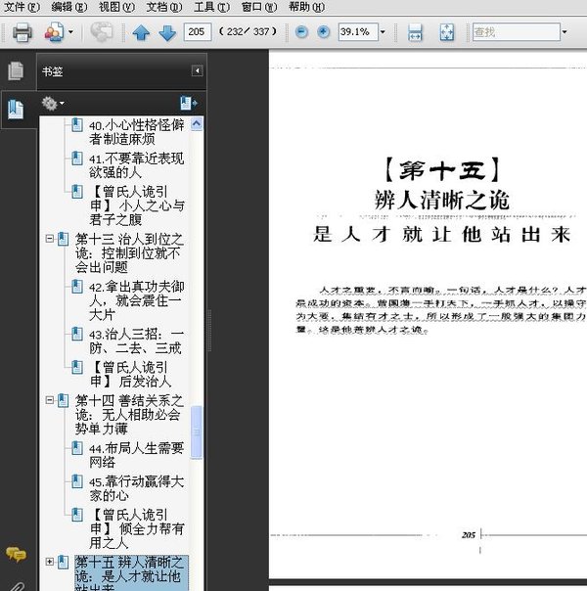Screen dimensions: 587x591
Task: Go to next page with down arrow
Action: click(x=165, y=32)
